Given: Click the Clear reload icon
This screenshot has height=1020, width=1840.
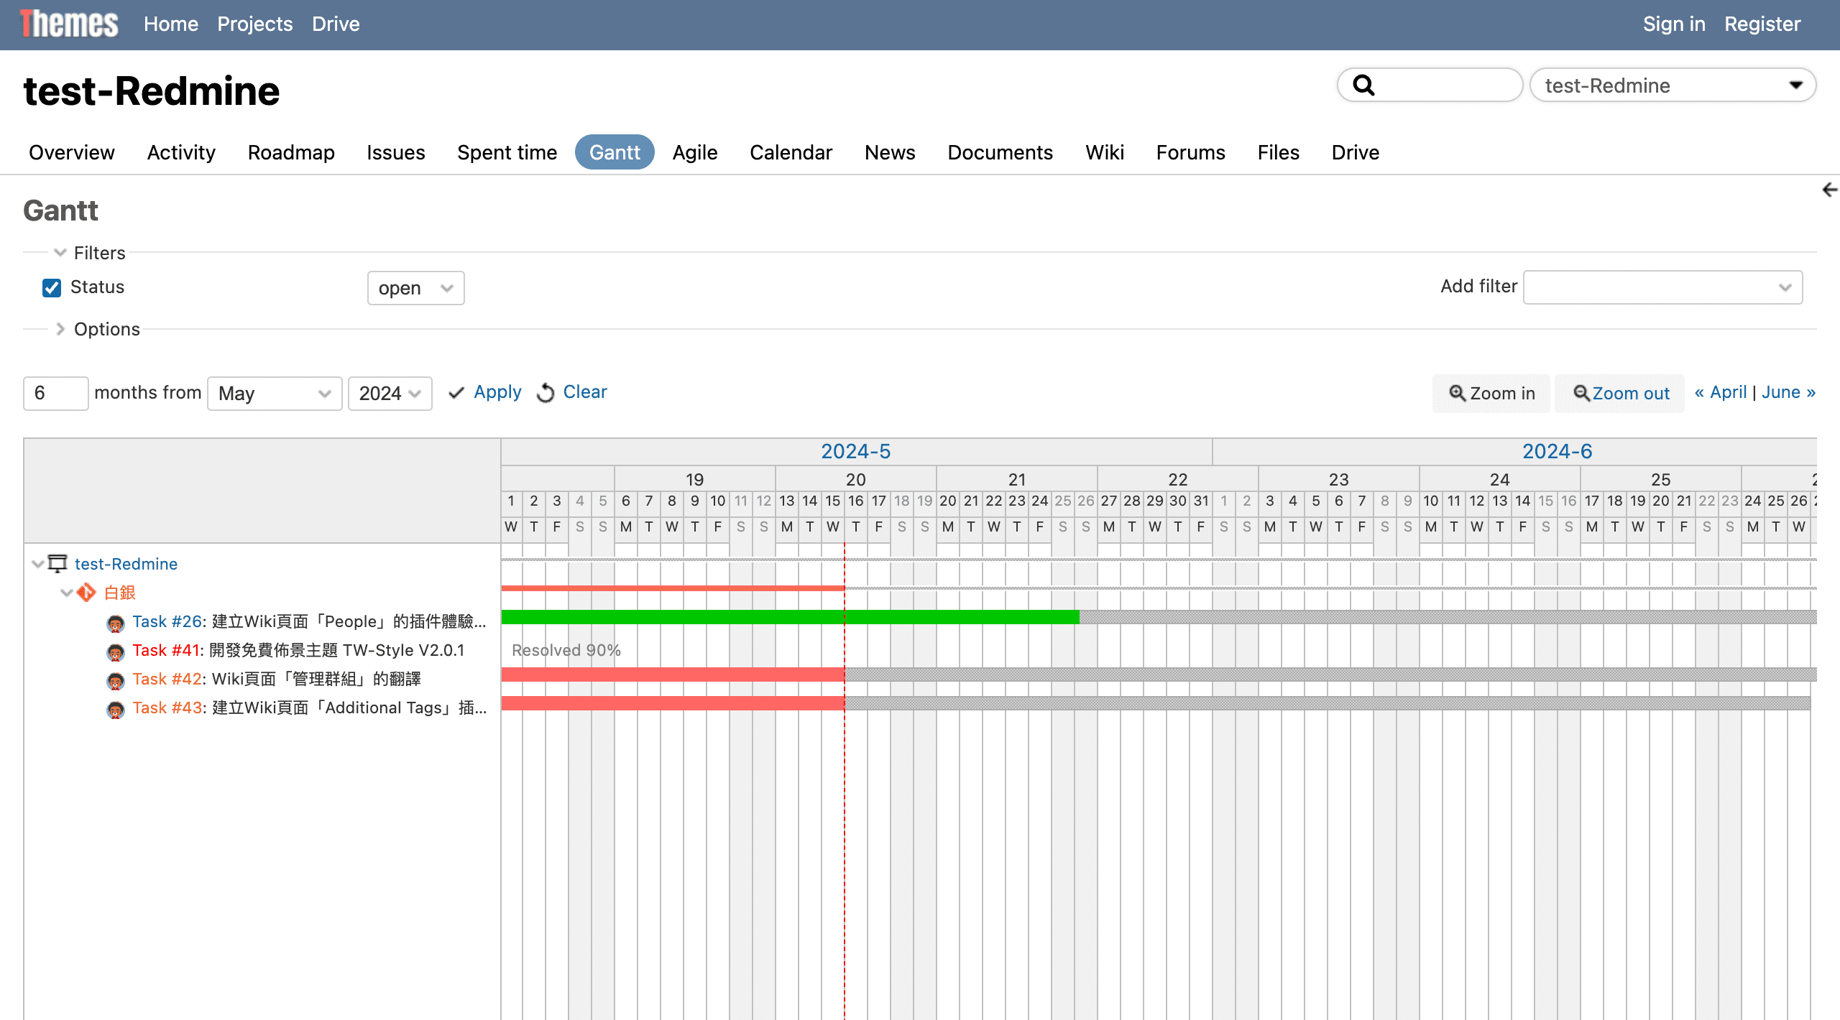Looking at the screenshot, I should coord(546,393).
